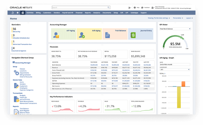Viewport: 203px width, 125px height.
Task: Open the Subsidiary All dropdown
Action: [x=175, y=69]
